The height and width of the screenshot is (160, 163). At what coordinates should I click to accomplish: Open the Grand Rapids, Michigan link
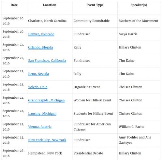[46, 100]
